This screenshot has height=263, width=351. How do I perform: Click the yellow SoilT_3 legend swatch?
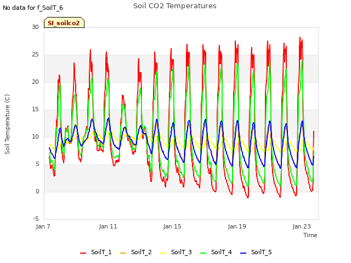pos(163,253)
